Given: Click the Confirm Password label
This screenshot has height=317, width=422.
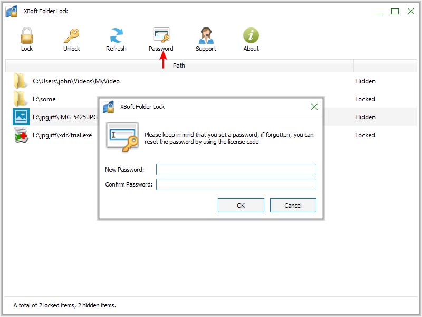Looking at the screenshot, I should [x=129, y=184].
